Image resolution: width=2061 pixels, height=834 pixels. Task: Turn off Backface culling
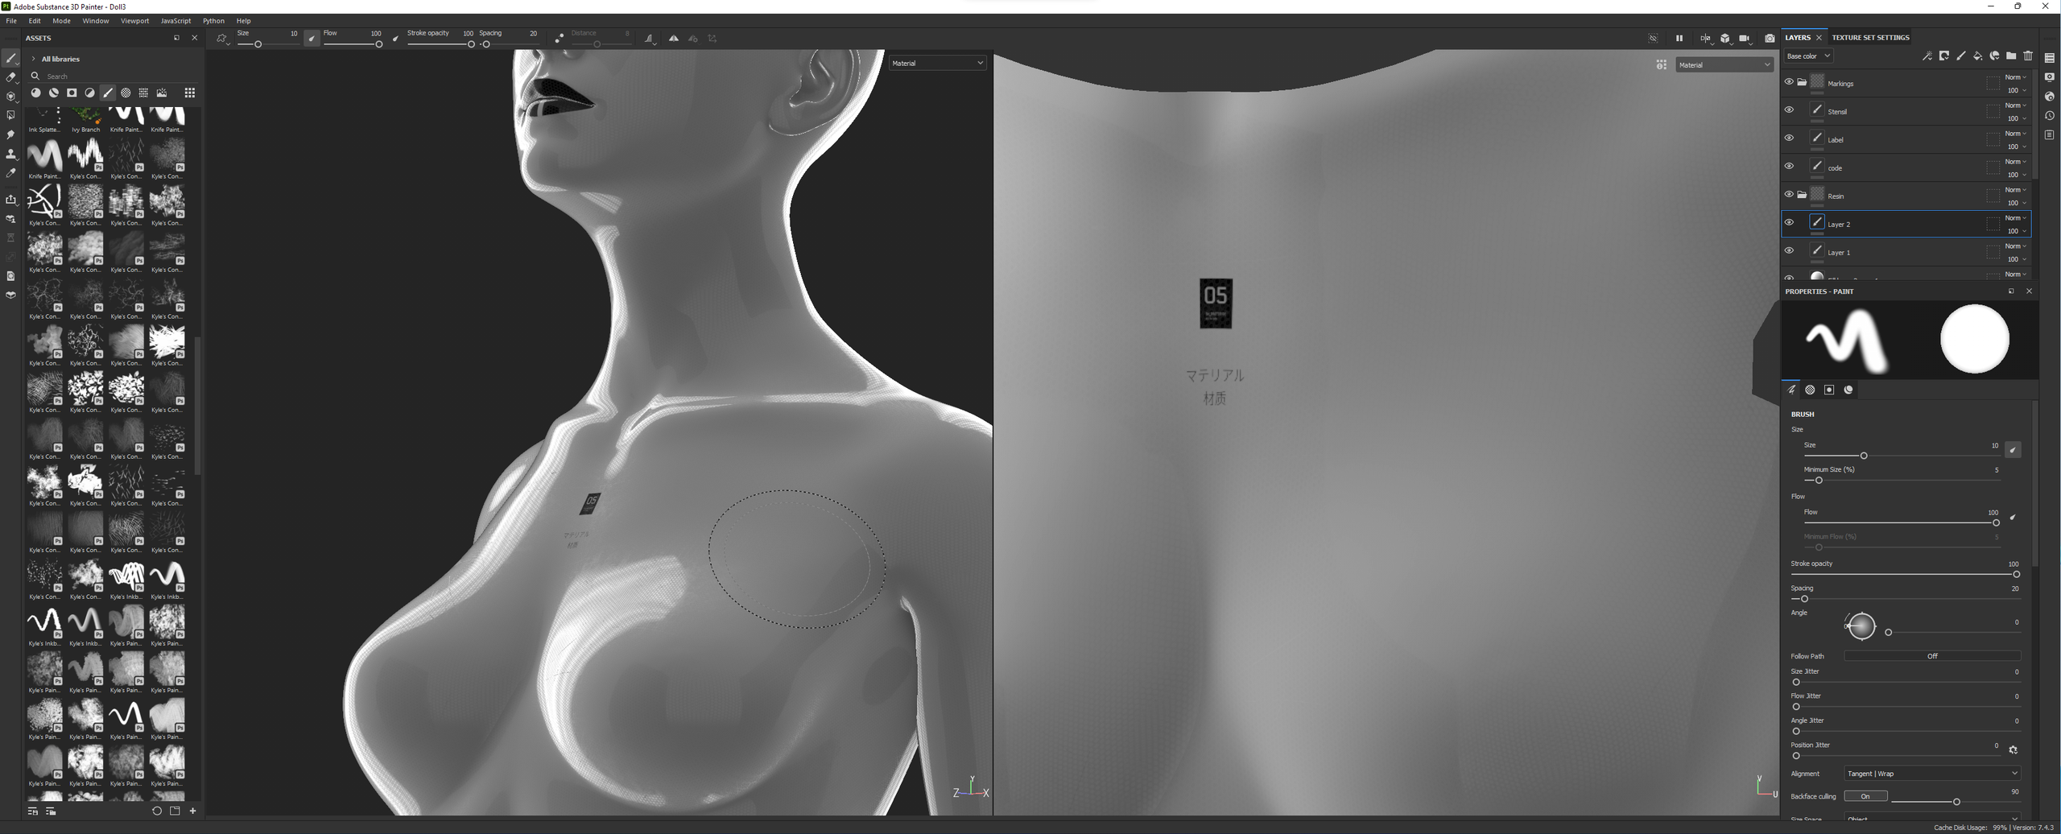pyautogui.click(x=1865, y=796)
